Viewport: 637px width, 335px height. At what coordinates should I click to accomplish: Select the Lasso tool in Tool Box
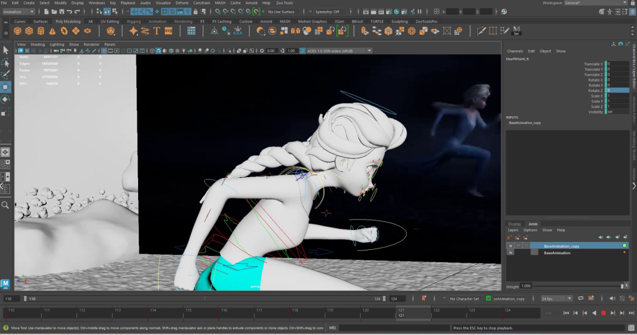(x=5, y=63)
